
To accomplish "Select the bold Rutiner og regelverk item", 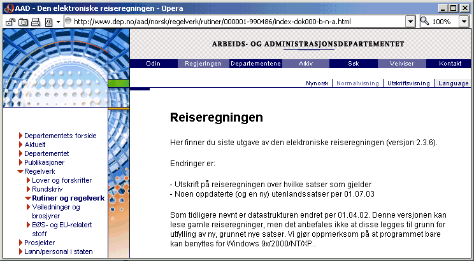I will coord(68,198).
